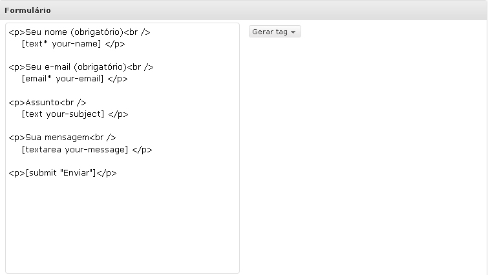Open the Gerar tag dropdown
Screen dimensions: 488x275
pyautogui.click(x=275, y=32)
